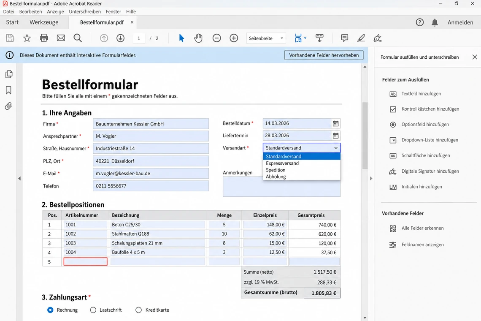This screenshot has height=321, width=481.
Task: Click the document vertical scrollbar thumb
Action: [x=365, y=136]
